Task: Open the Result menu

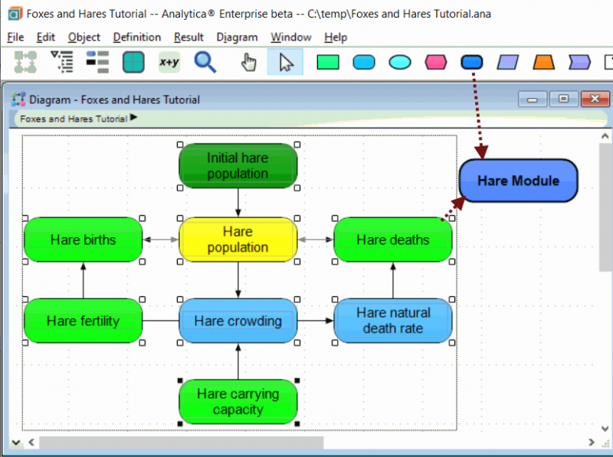Action: (x=188, y=37)
